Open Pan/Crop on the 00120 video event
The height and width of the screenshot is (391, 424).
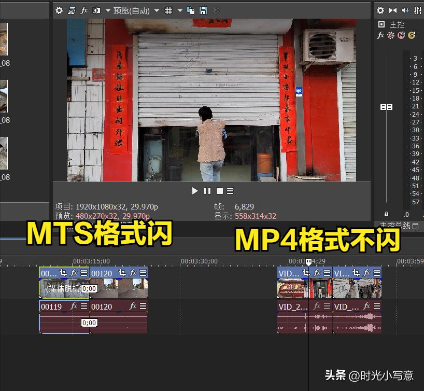123,273
